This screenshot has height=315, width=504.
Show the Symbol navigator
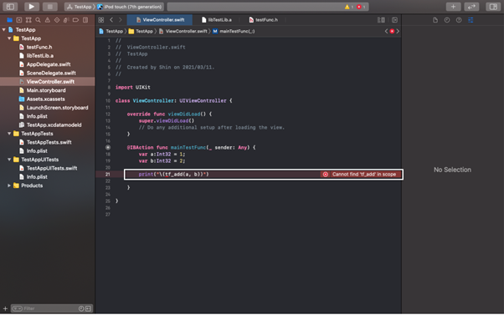(x=28, y=20)
